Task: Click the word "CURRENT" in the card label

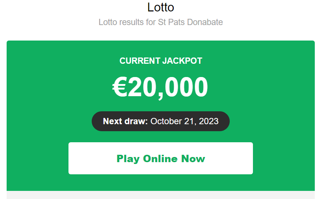Action: click(140, 61)
